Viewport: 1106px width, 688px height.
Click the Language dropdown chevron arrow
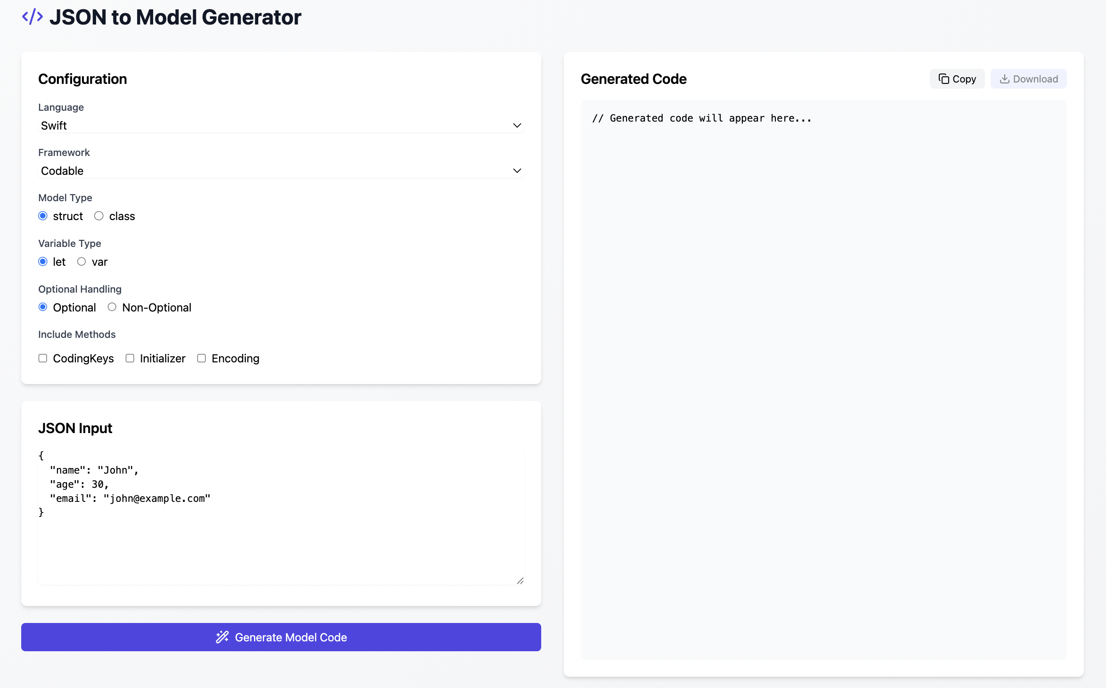point(517,125)
